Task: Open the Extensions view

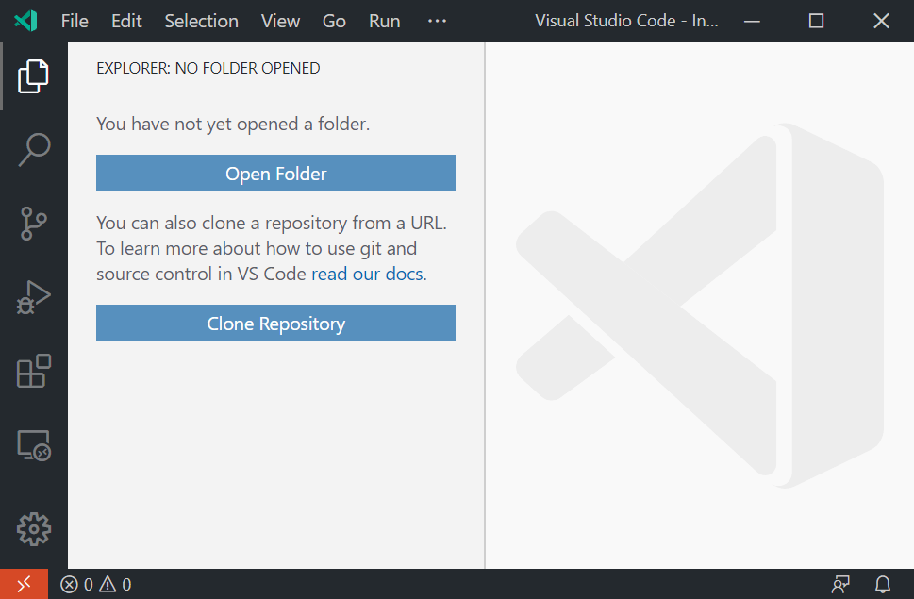Action: tap(34, 372)
